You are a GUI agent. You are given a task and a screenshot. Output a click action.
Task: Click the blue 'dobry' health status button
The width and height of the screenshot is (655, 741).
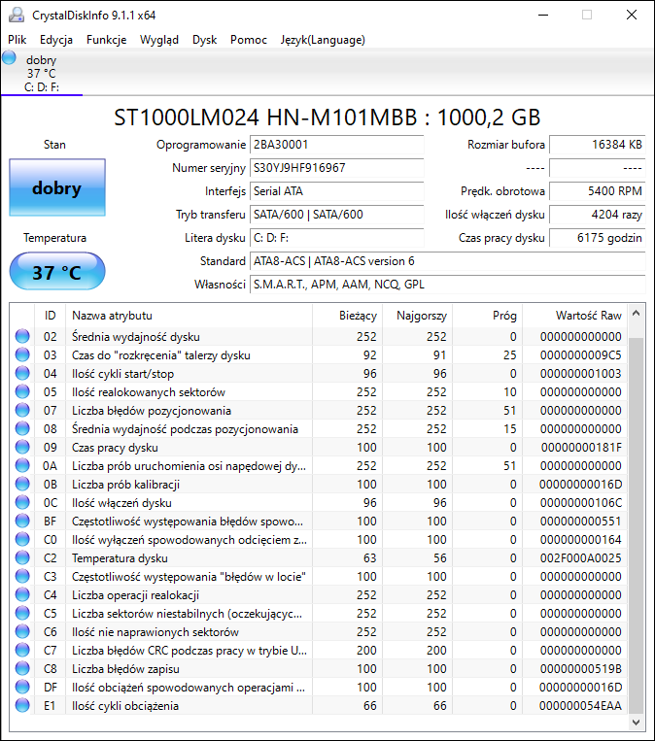[57, 187]
